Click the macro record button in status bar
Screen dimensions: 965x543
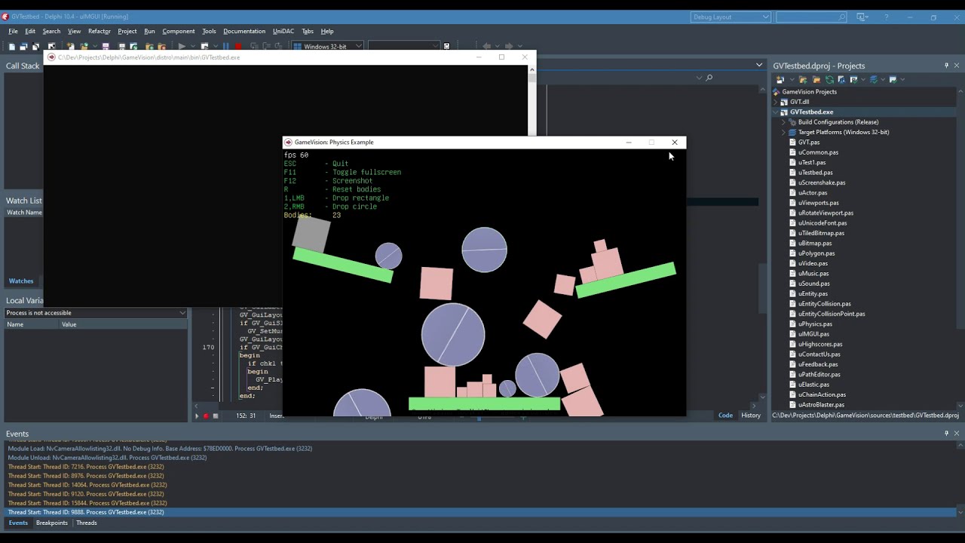click(x=205, y=416)
